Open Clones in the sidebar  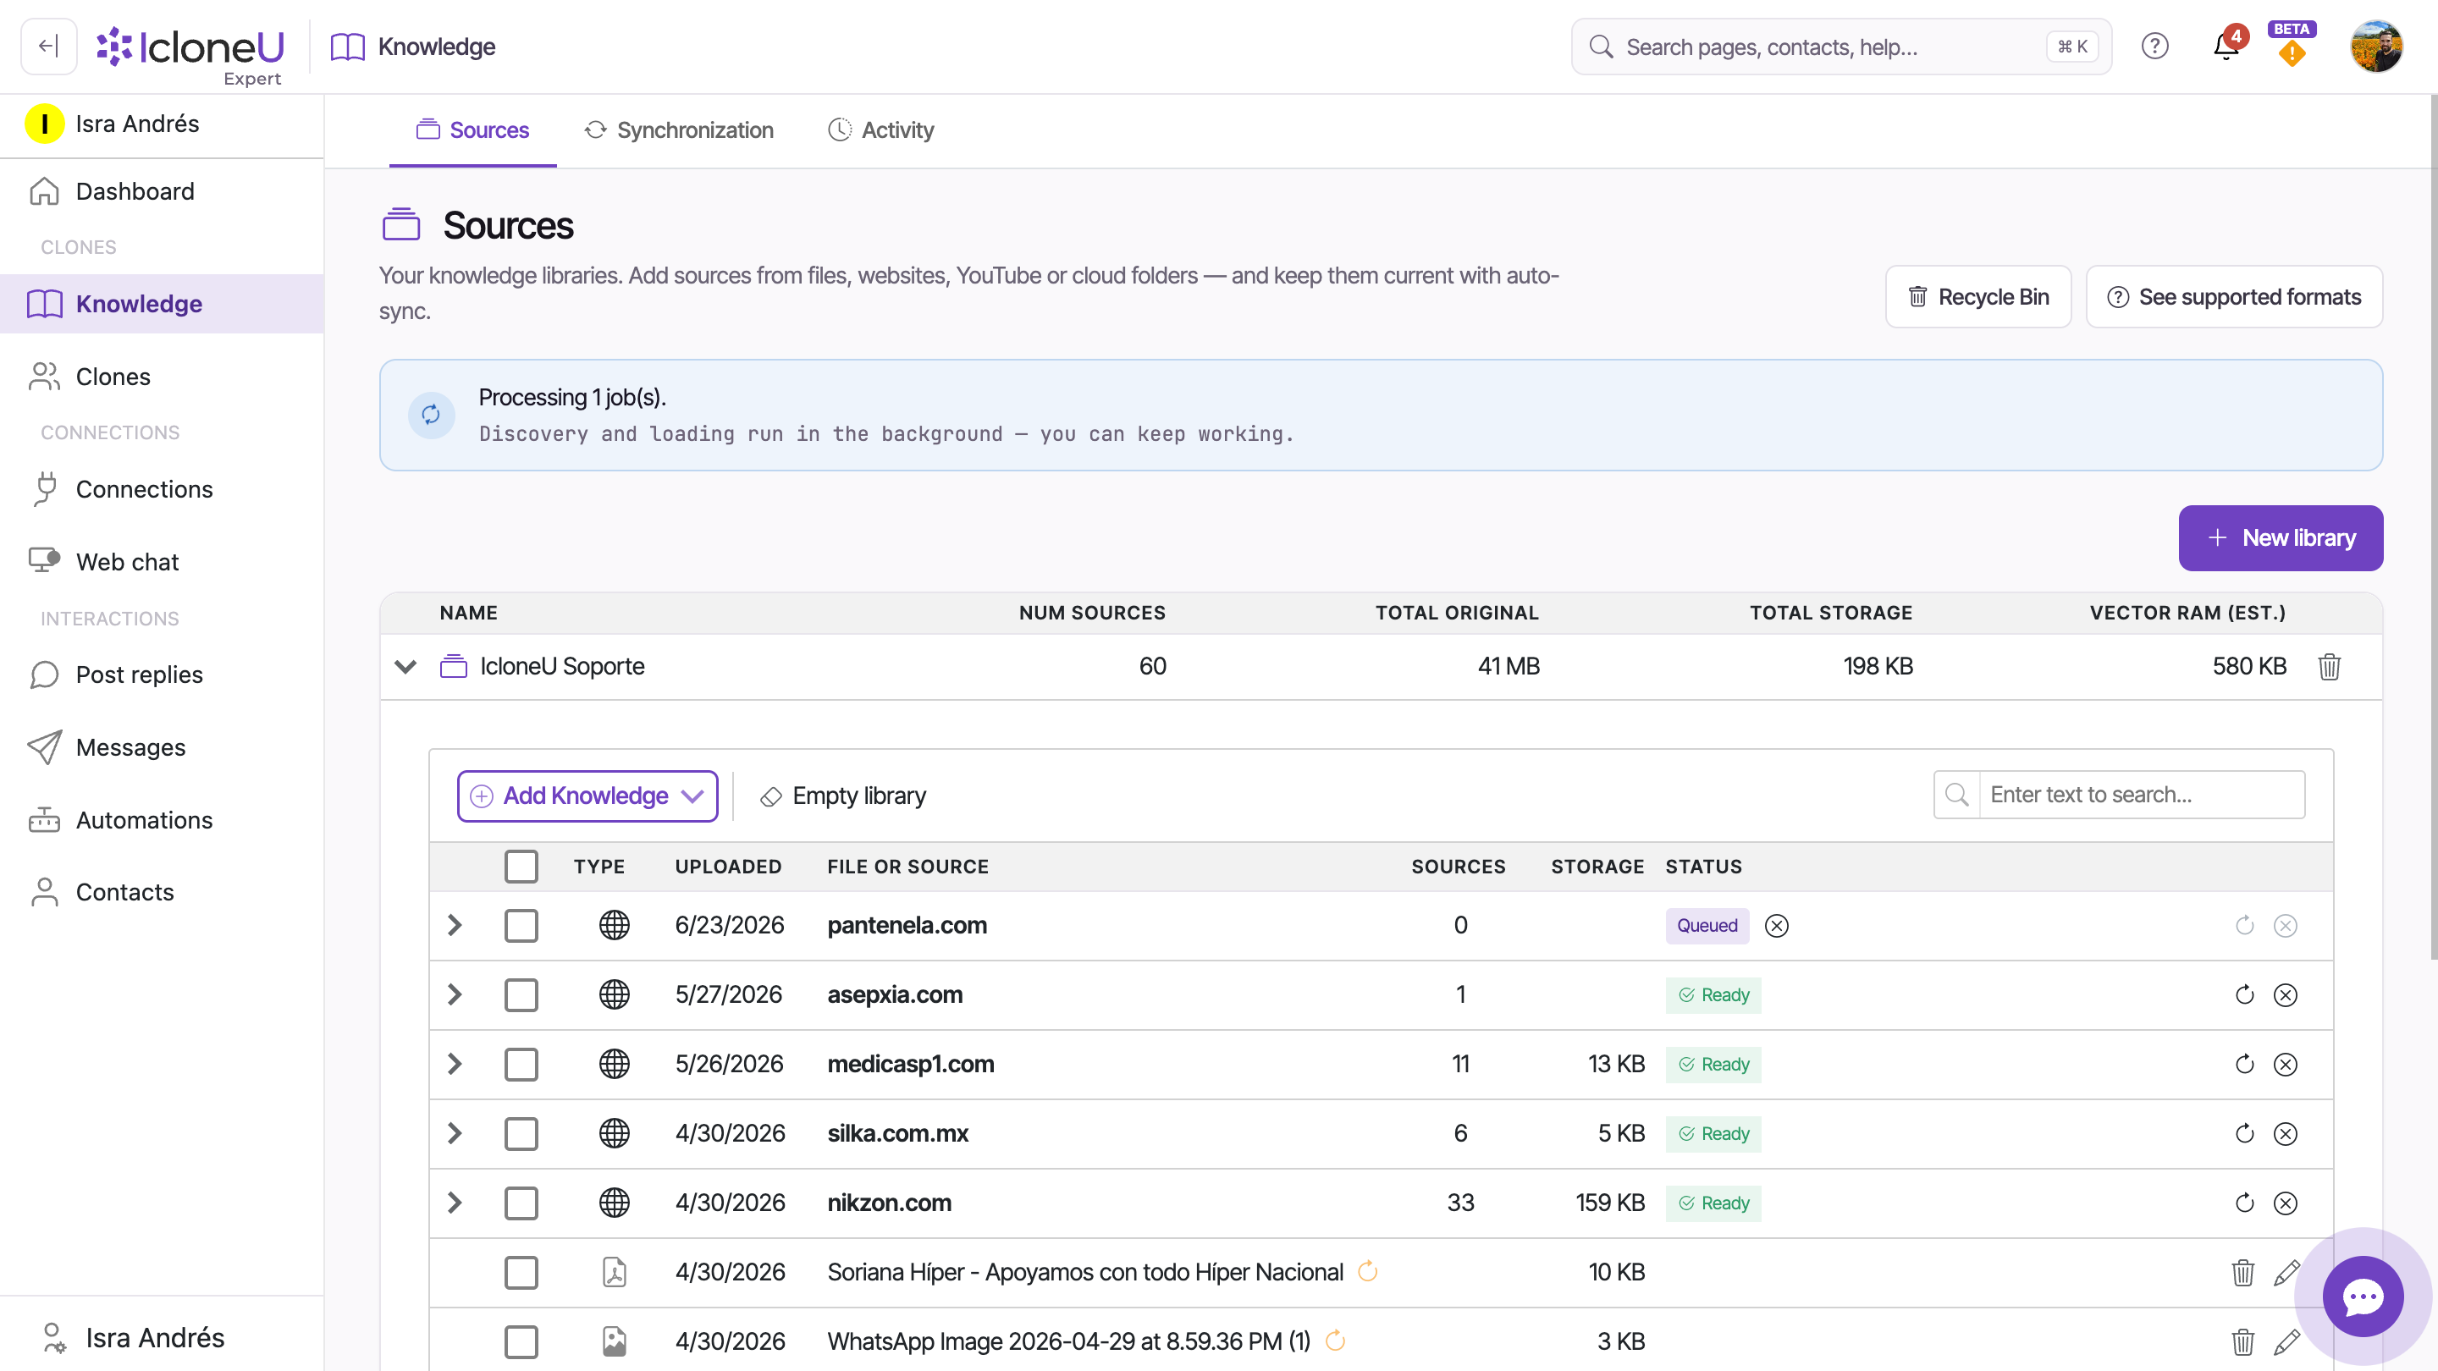[x=162, y=377]
